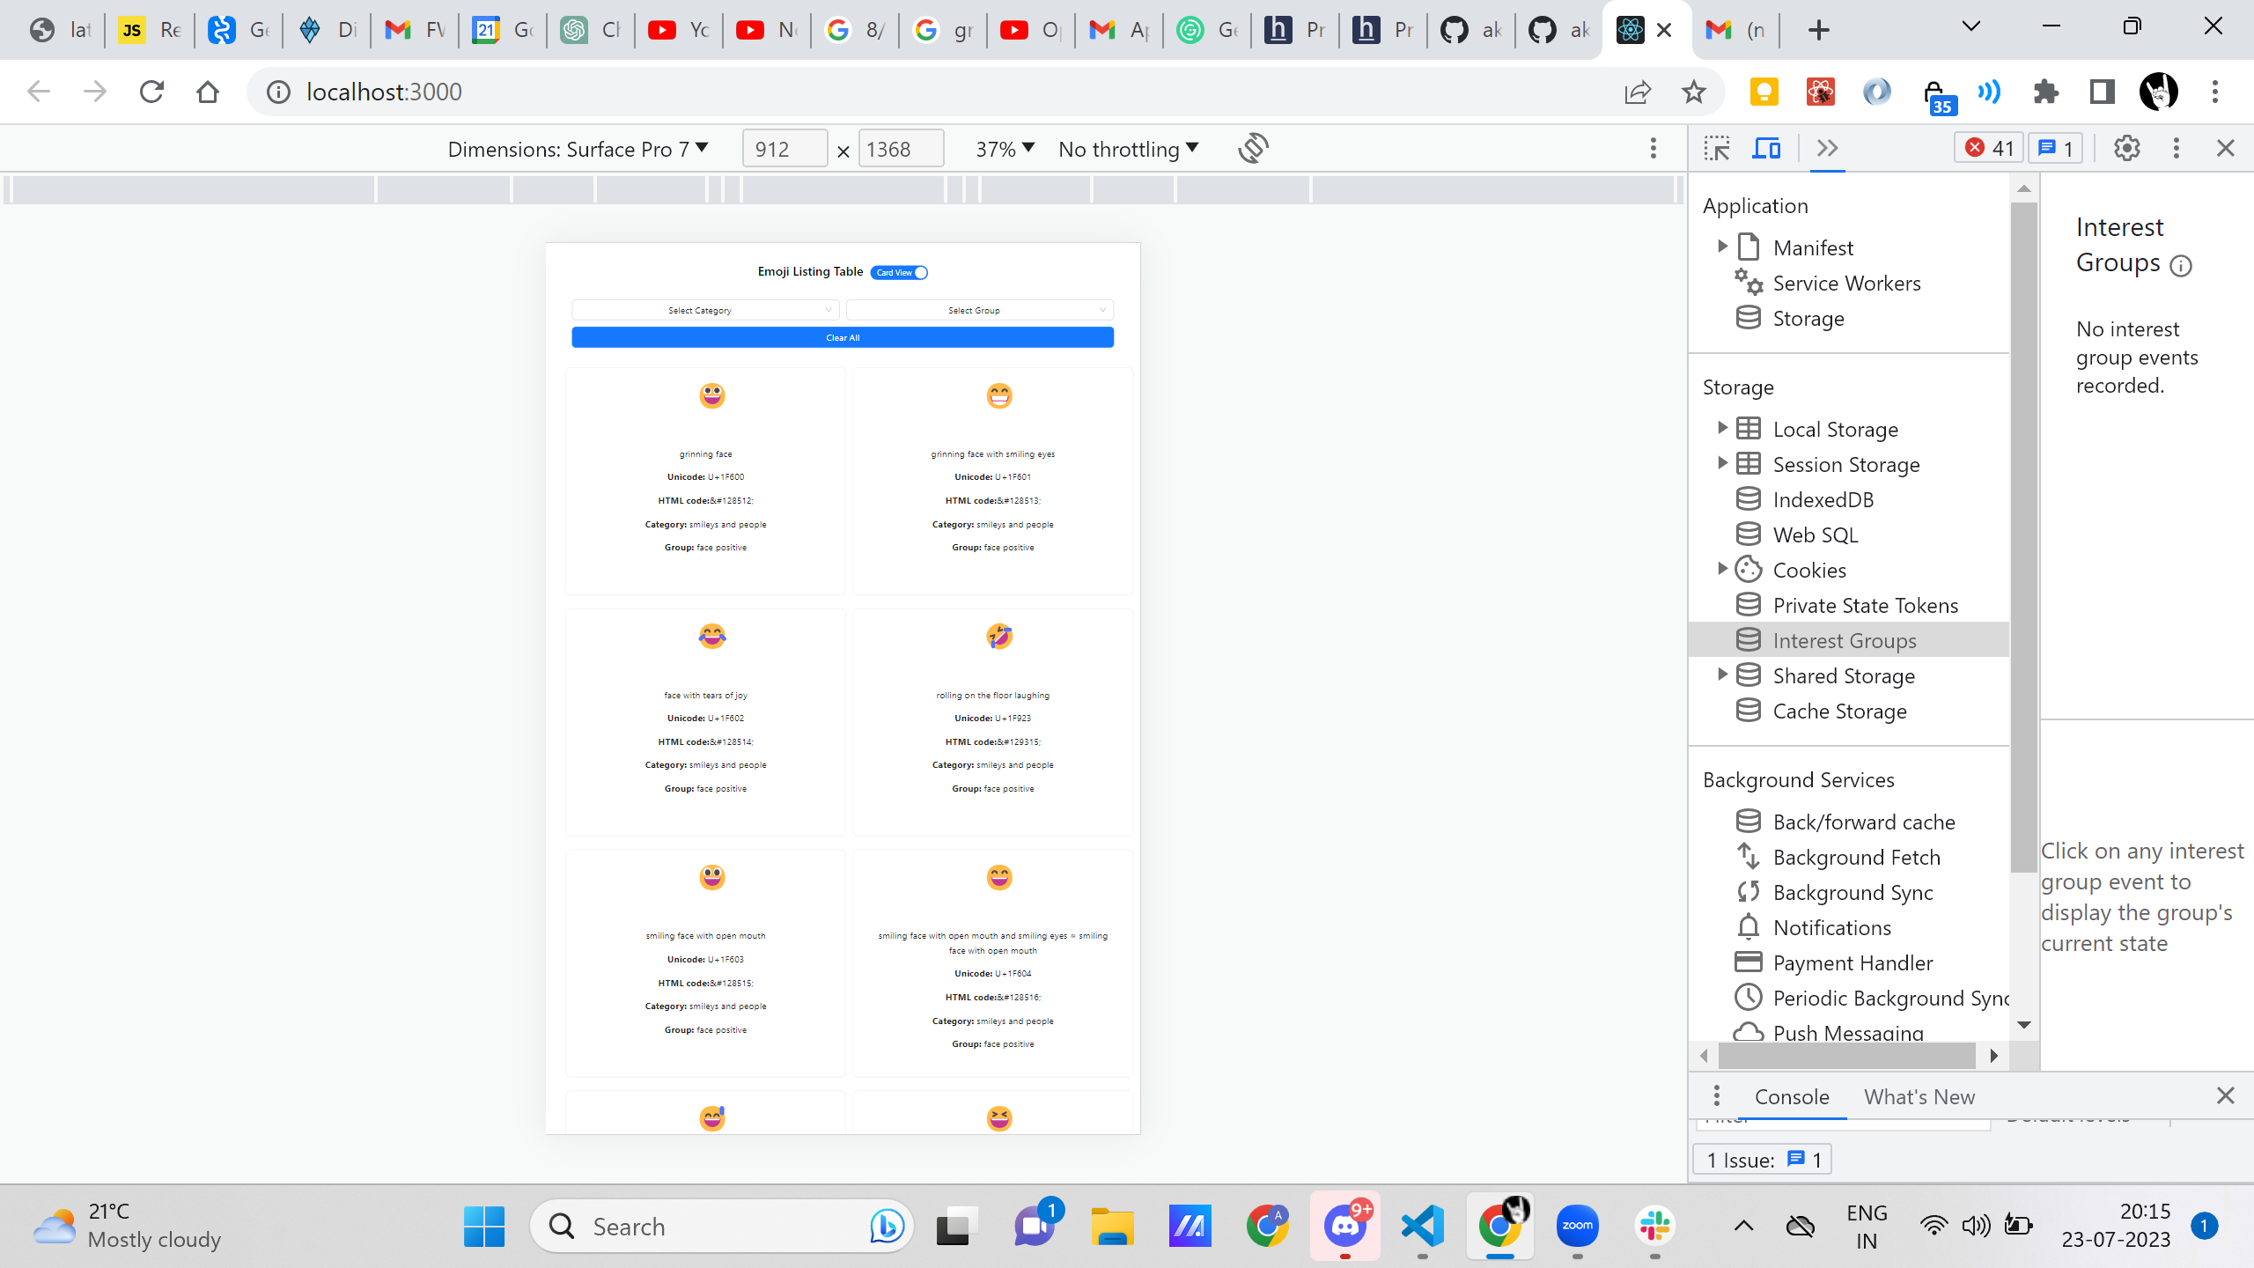
Task: Click the 1 Issue button
Action: tap(1762, 1160)
